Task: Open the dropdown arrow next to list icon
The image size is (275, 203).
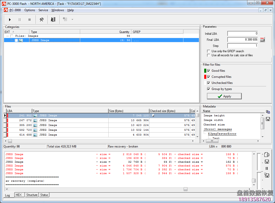Action: [x=72, y=20]
